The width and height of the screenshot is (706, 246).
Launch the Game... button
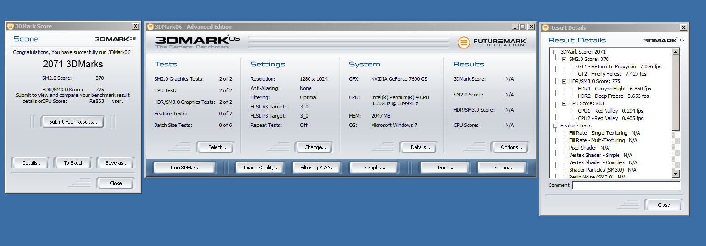pyautogui.click(x=503, y=168)
